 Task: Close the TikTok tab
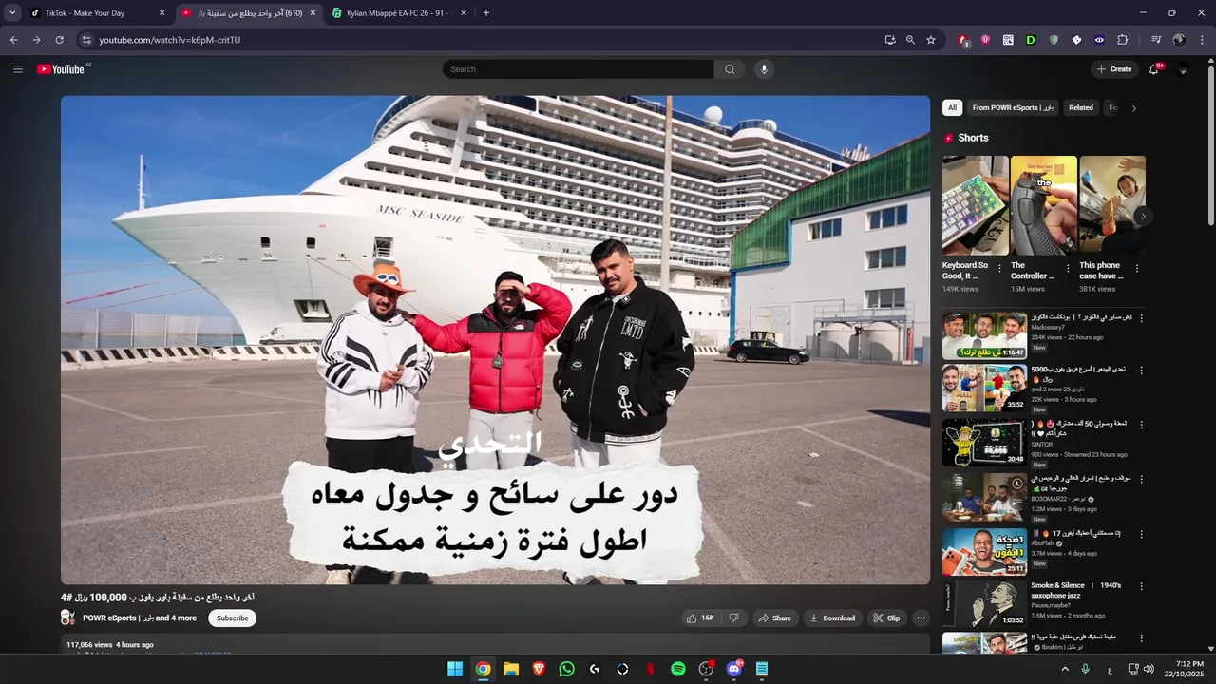pyautogui.click(x=161, y=13)
